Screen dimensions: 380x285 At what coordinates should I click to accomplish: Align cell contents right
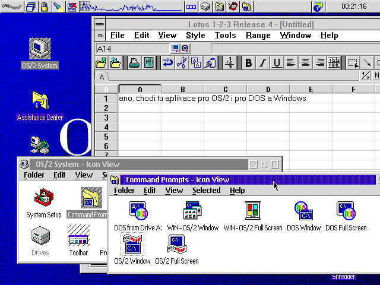(x=319, y=63)
